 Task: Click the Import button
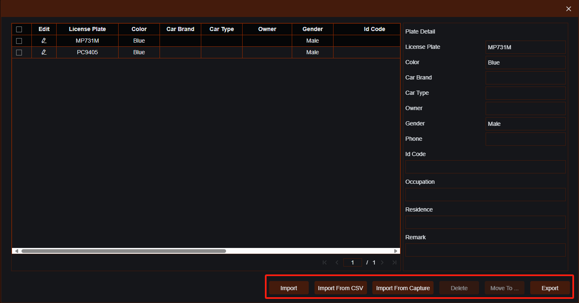coord(289,288)
